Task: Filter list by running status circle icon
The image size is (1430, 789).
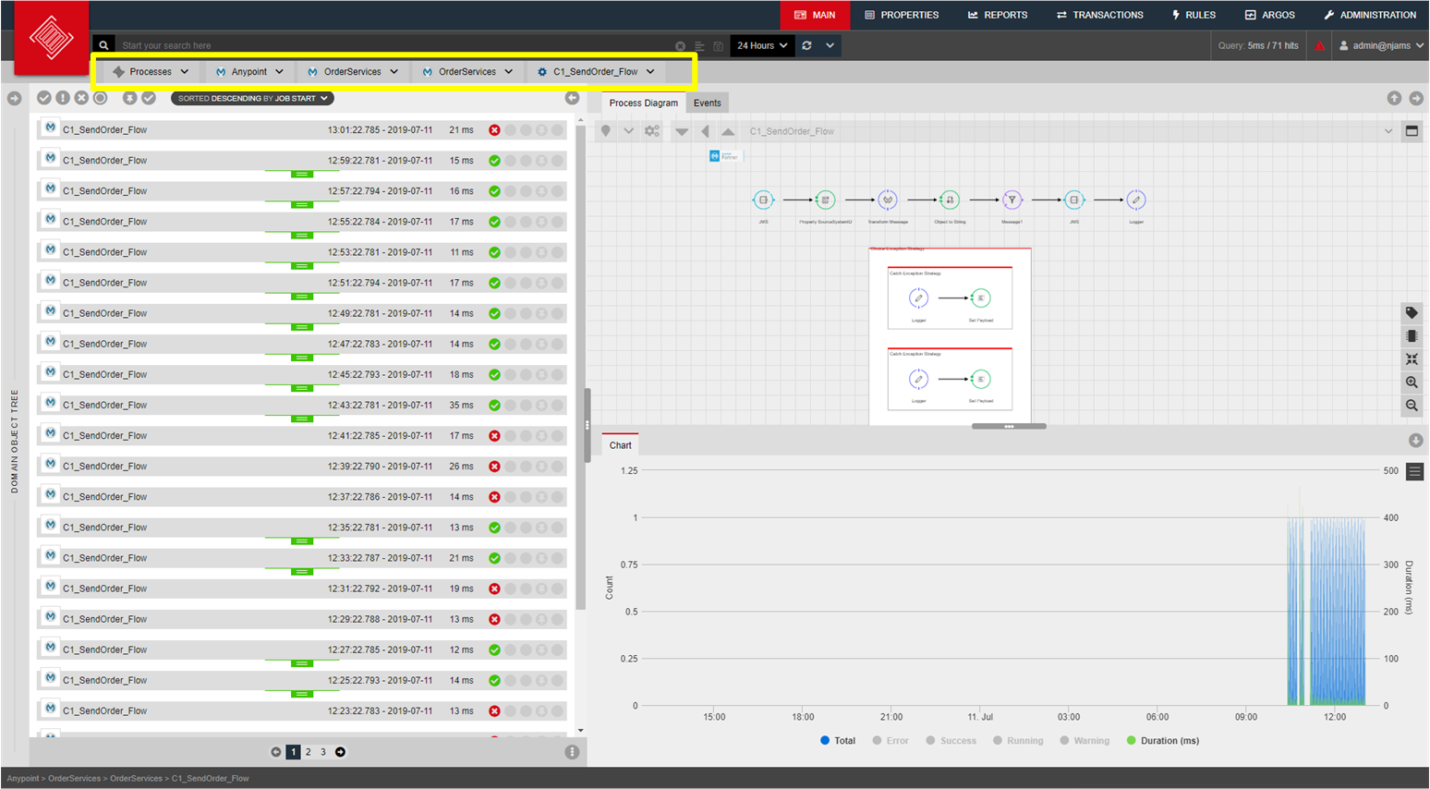Action: pos(101,98)
